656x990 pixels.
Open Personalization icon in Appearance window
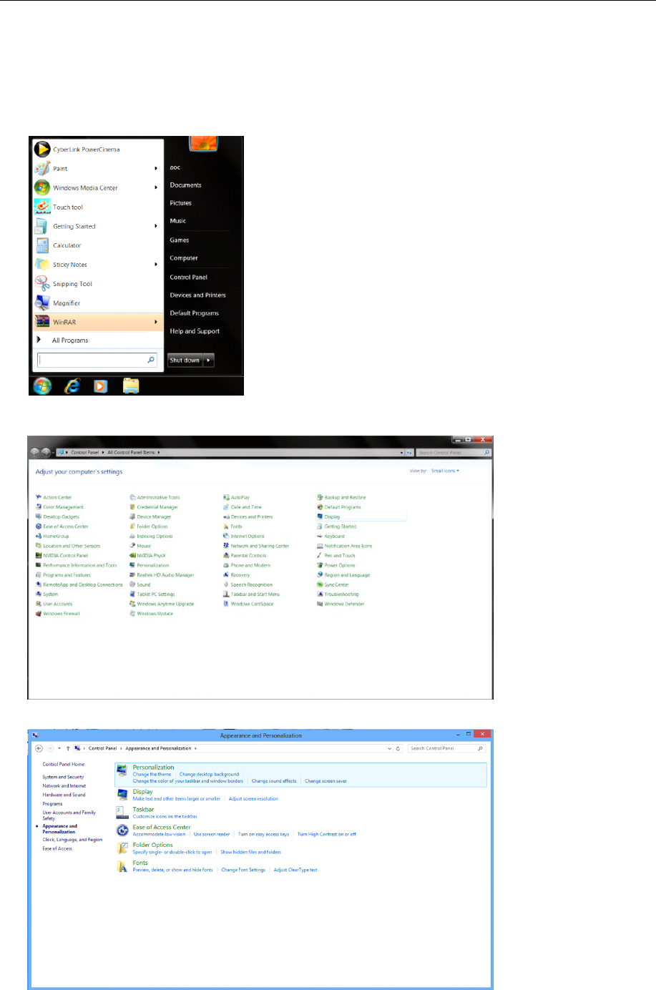[122, 771]
